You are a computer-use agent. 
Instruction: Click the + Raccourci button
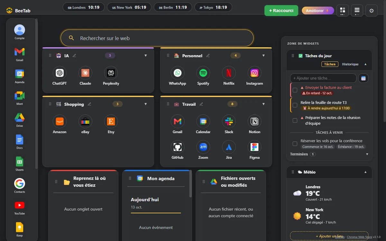pyautogui.click(x=281, y=11)
